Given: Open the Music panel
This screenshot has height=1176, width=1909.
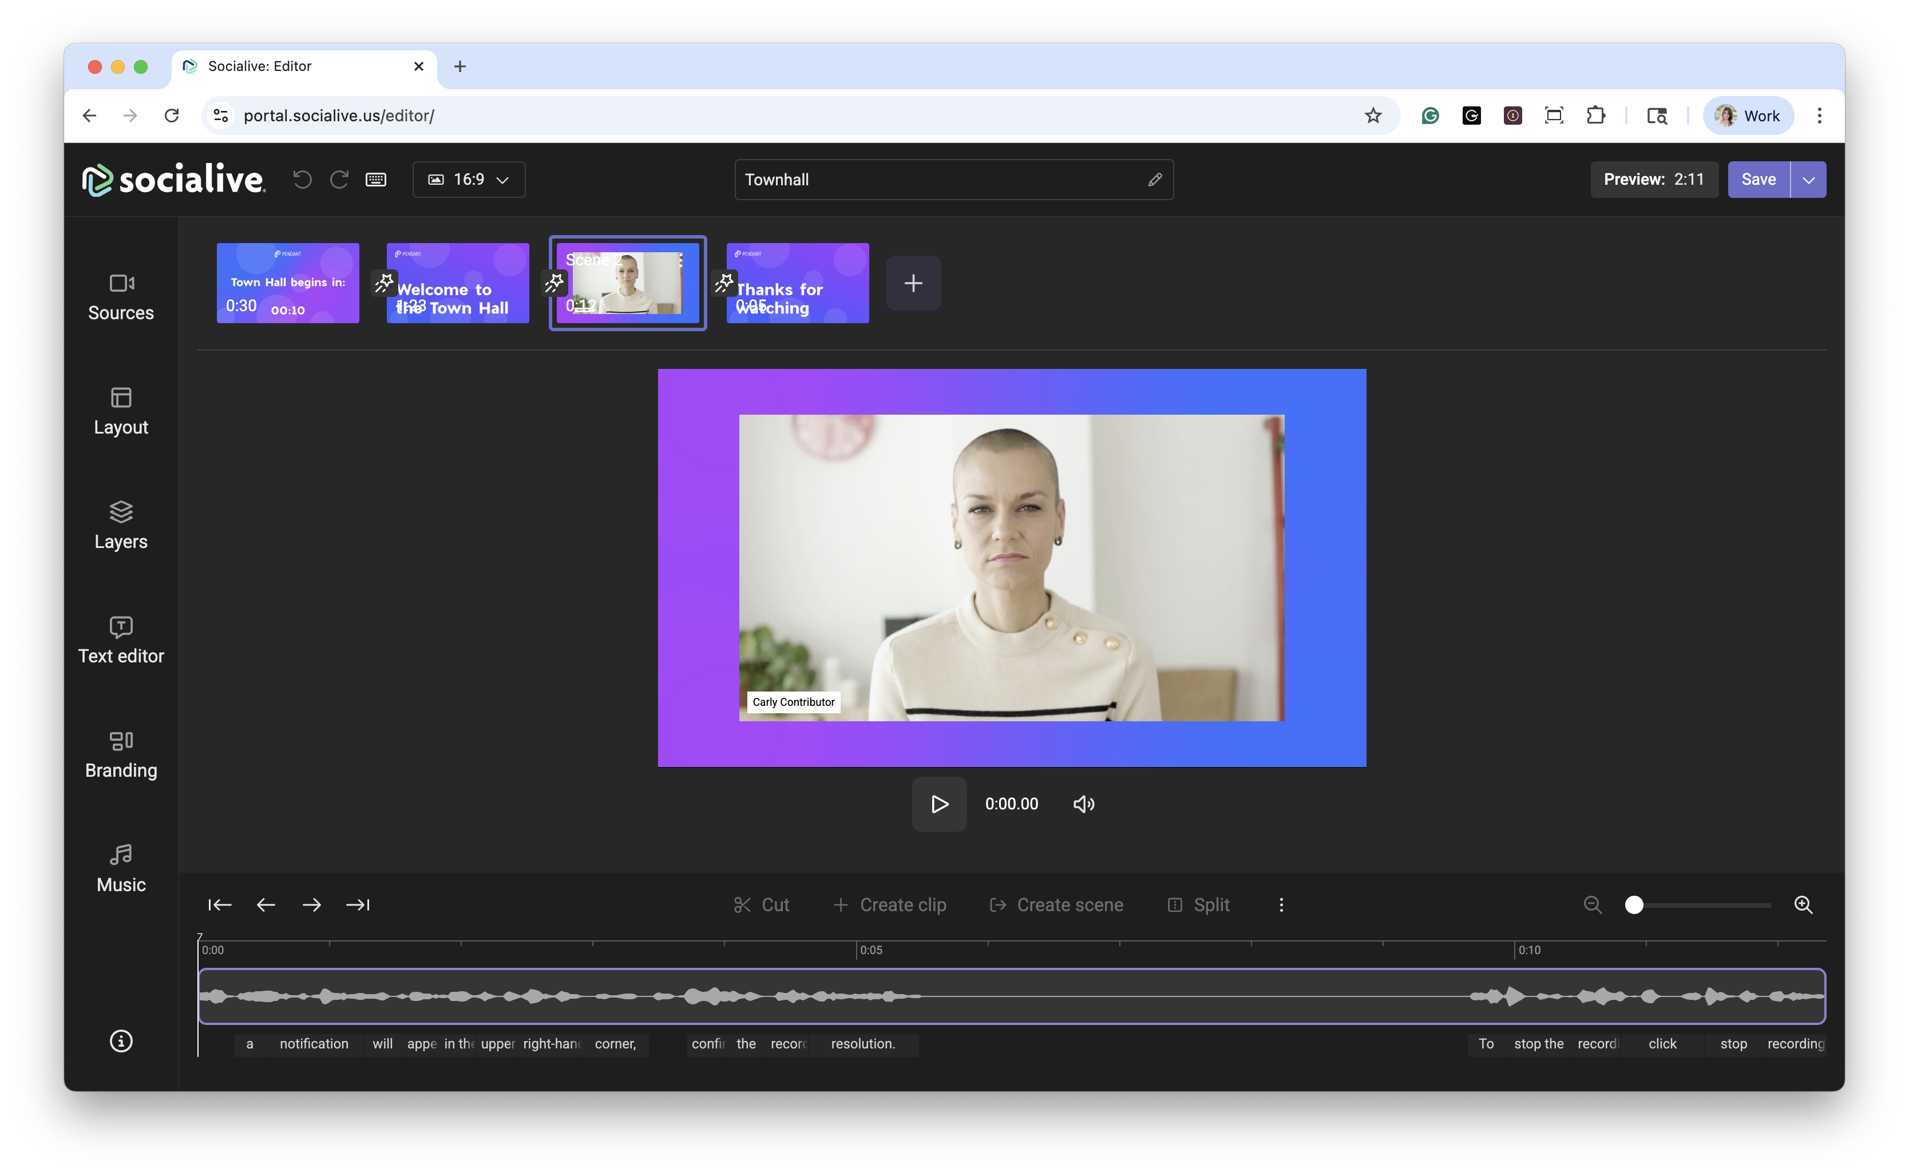Looking at the screenshot, I should coord(121,868).
